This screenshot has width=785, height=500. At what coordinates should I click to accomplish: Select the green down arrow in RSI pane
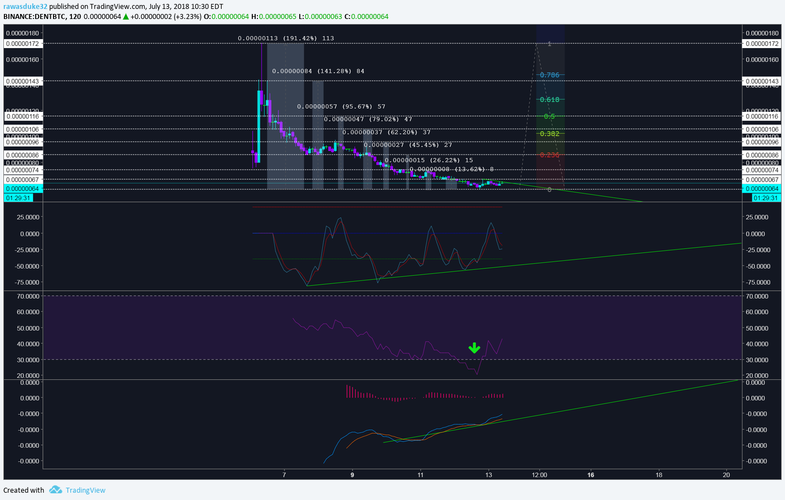coord(475,348)
